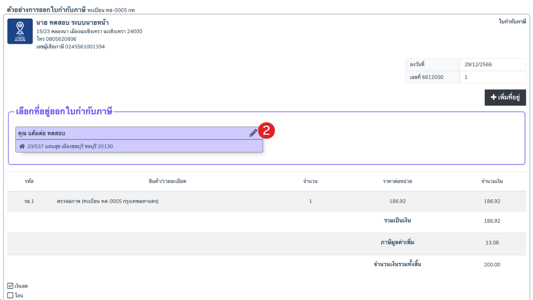Click the company address 15/23 คลองนา

tap(89, 31)
